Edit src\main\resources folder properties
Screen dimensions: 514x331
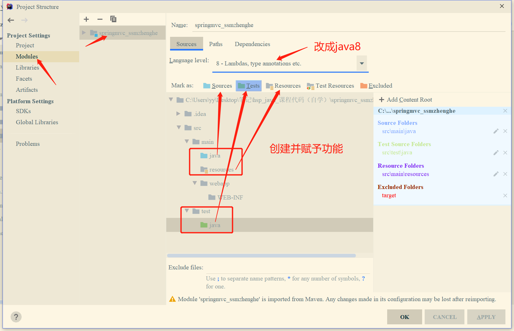[496, 174]
